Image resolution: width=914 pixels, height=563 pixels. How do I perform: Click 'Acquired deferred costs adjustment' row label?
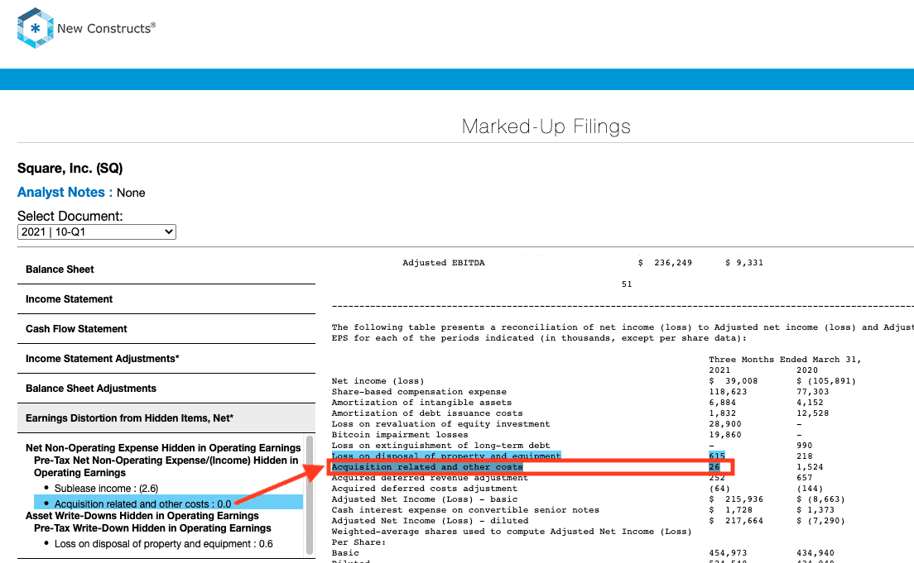tap(425, 489)
